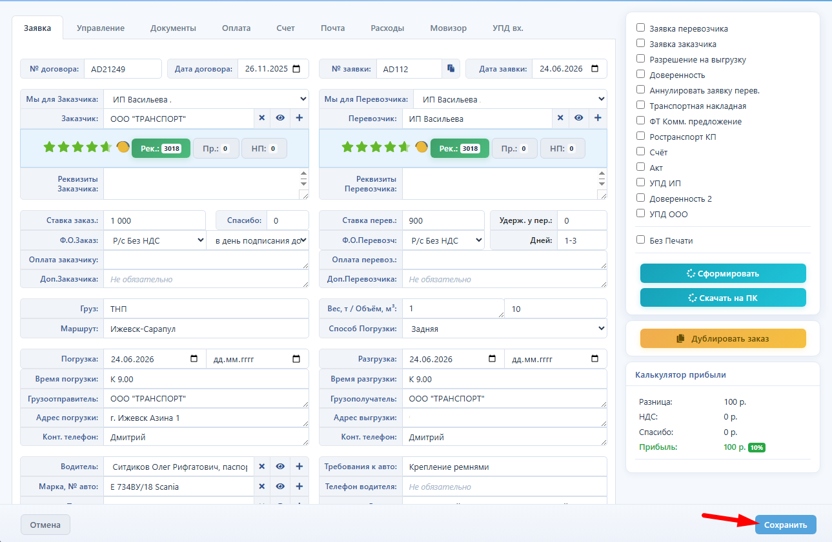The height and width of the screenshot is (542, 832).
Task: View Заказчик details with the eye icon
Action: point(281,118)
